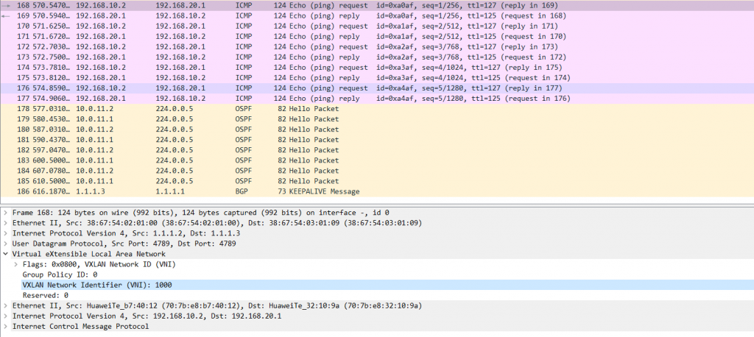754x337 pixels.
Task: Expand outer Ethernet II with Src 38:67:54:02:01:00
Action: point(6,223)
